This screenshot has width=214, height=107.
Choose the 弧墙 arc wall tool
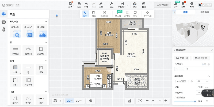point(28,49)
